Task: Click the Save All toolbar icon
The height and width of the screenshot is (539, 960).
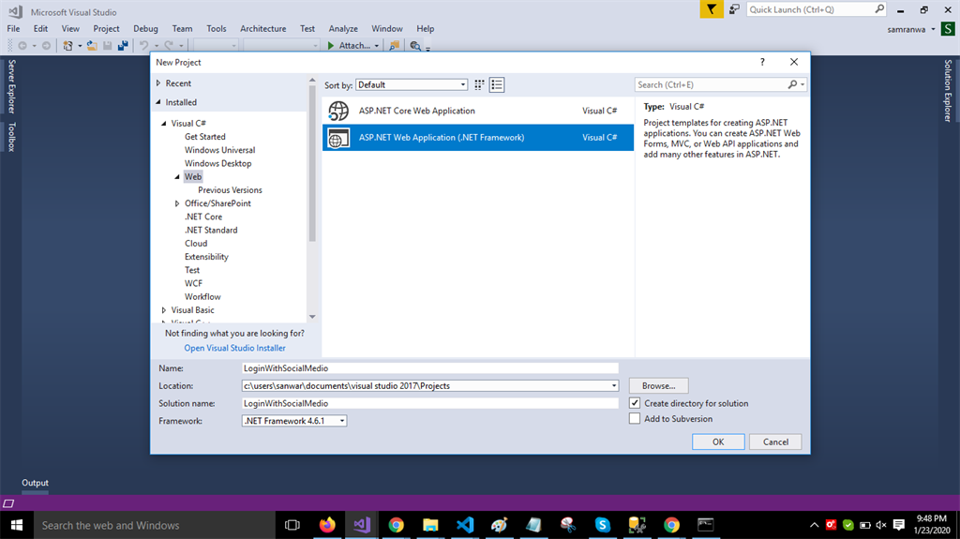Action: pos(123,45)
